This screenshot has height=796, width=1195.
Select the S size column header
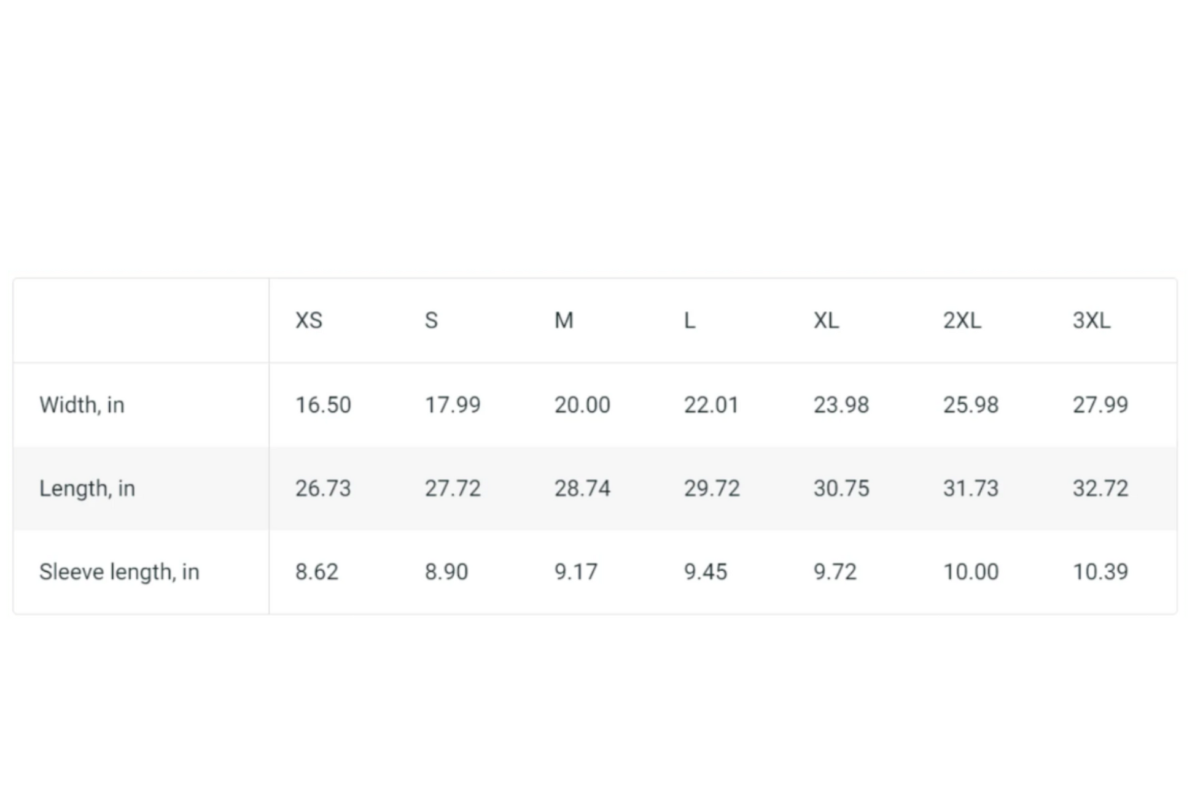coord(431,320)
